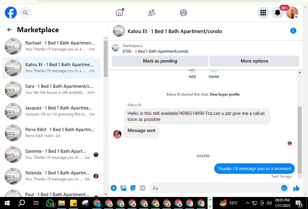Image resolution: width=308 pixels, height=209 pixels.
Task: Click conversation list scroll-down arrow
Action: pyautogui.click(x=106, y=195)
